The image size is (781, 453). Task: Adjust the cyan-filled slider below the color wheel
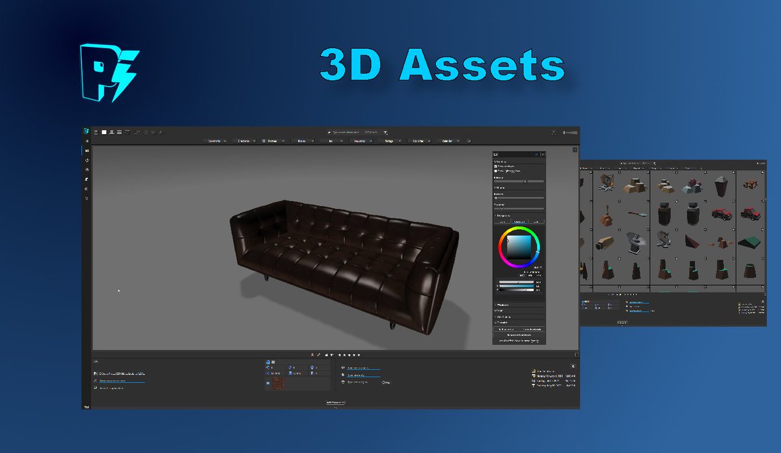[517, 286]
